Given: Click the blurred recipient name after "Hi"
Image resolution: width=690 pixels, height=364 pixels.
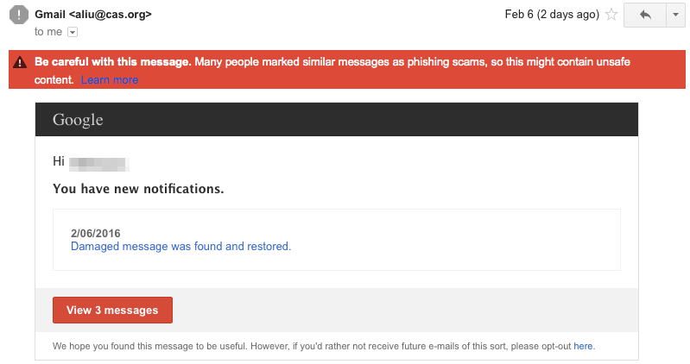Looking at the screenshot, I should coord(98,162).
